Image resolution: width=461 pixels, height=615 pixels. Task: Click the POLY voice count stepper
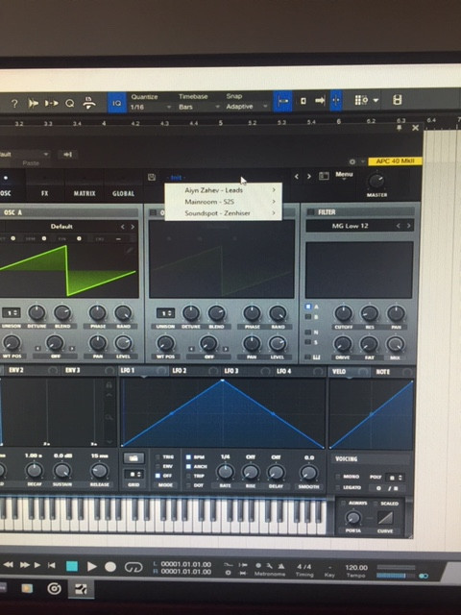(395, 478)
